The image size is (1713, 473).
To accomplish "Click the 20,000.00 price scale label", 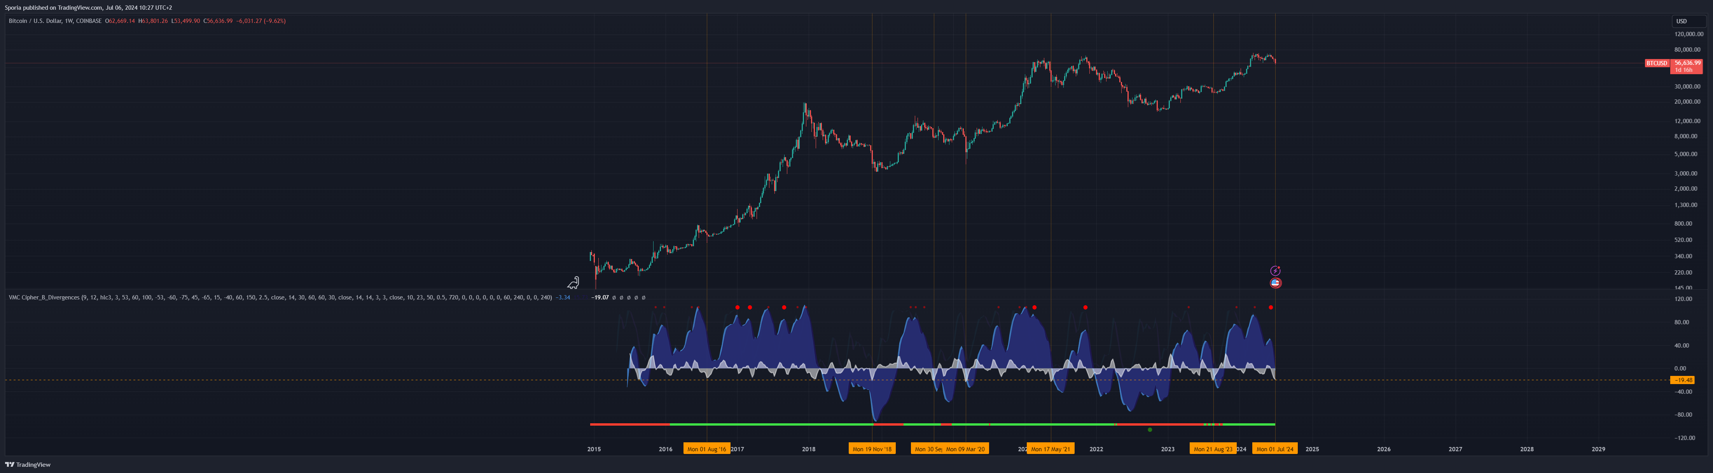I will click(x=1688, y=102).
